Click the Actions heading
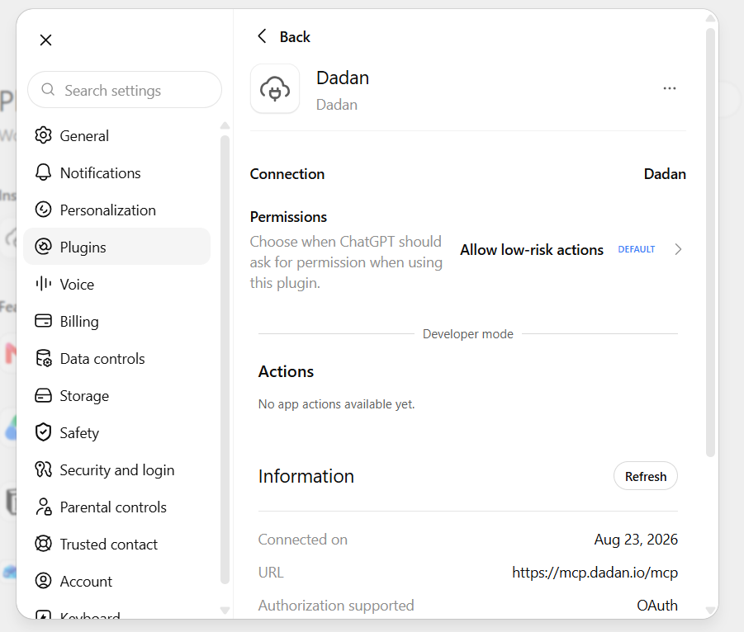 286,371
